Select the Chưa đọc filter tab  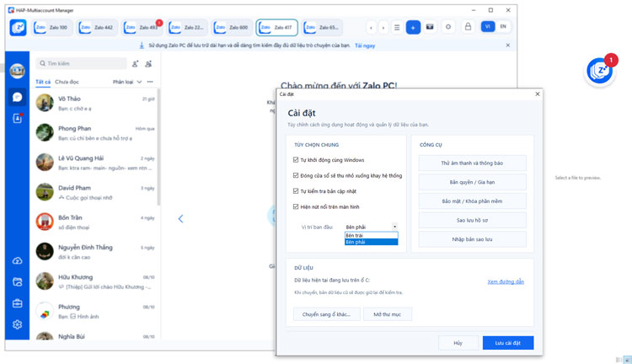click(x=67, y=82)
